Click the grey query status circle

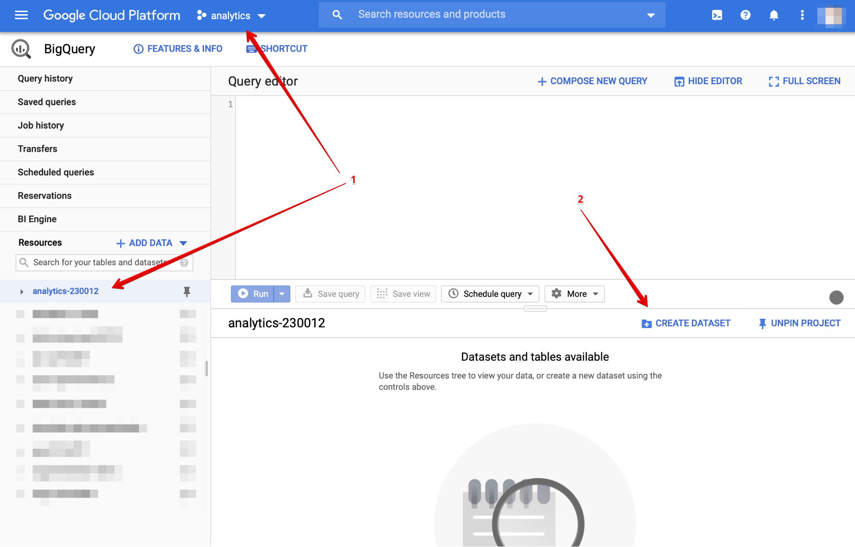coord(836,297)
